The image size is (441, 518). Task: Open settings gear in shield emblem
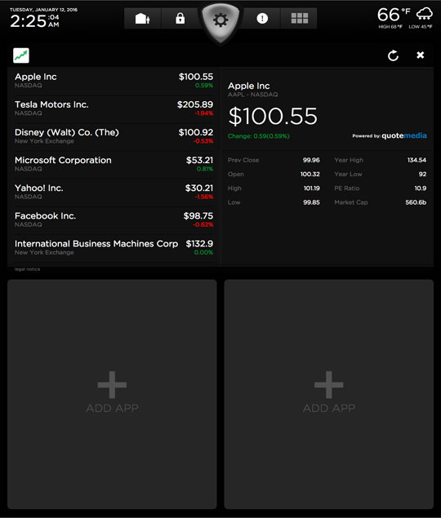click(x=220, y=20)
